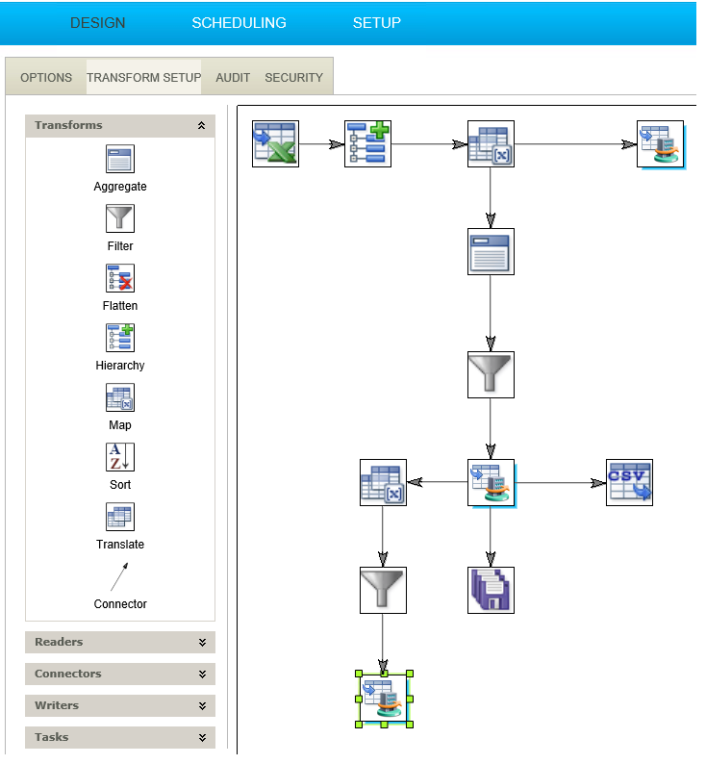Expand the Writers section
The height and width of the screenshot is (764, 706).
click(x=201, y=706)
